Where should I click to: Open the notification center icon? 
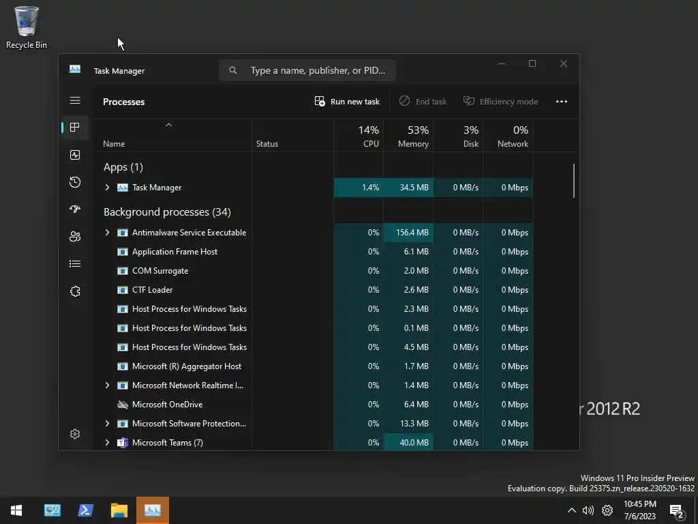tap(677, 511)
